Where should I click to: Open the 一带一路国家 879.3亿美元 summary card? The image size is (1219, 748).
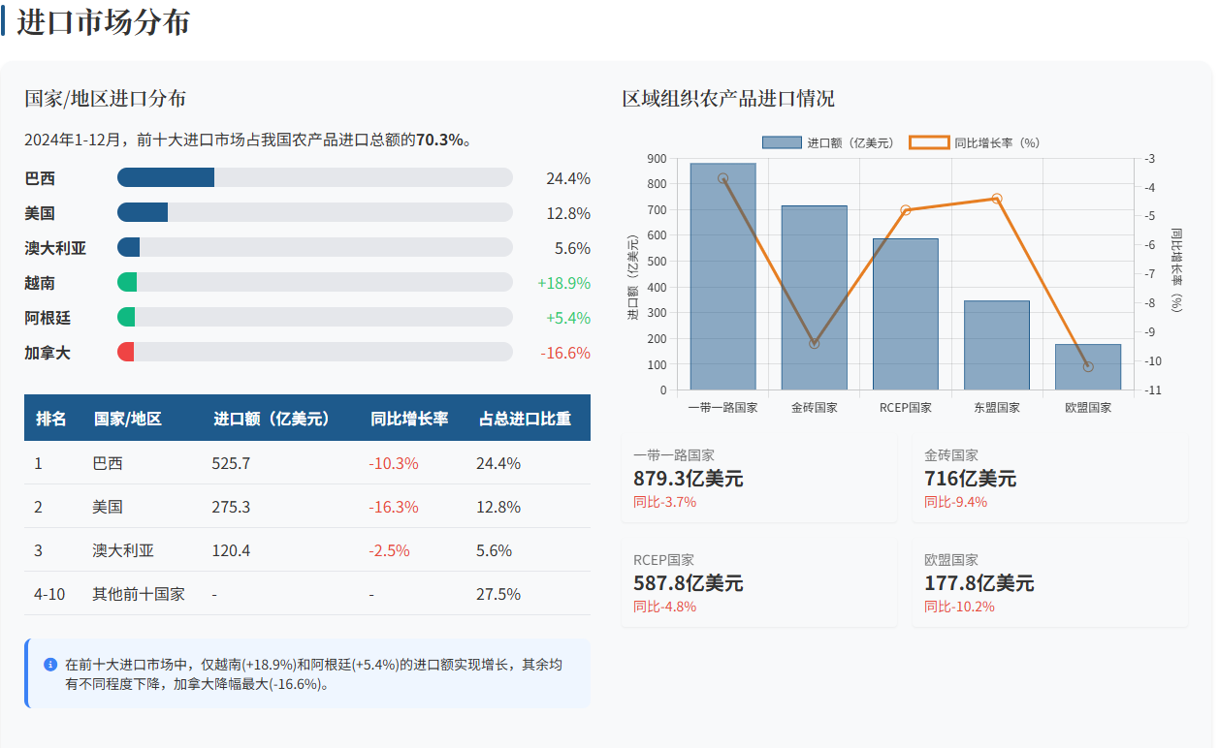pos(758,479)
